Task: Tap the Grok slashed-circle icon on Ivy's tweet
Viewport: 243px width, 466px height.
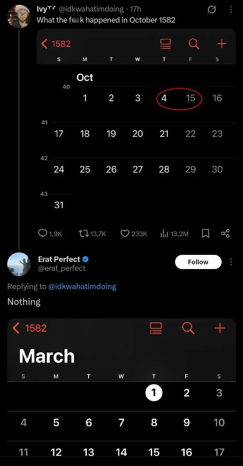Action: (211, 10)
